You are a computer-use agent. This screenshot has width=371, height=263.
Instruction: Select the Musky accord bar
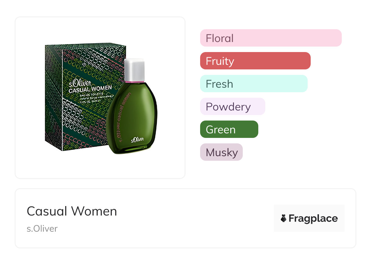221,152
